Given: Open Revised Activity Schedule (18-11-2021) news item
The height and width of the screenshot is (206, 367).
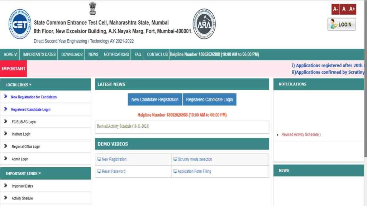Looking at the screenshot, I should (123, 126).
